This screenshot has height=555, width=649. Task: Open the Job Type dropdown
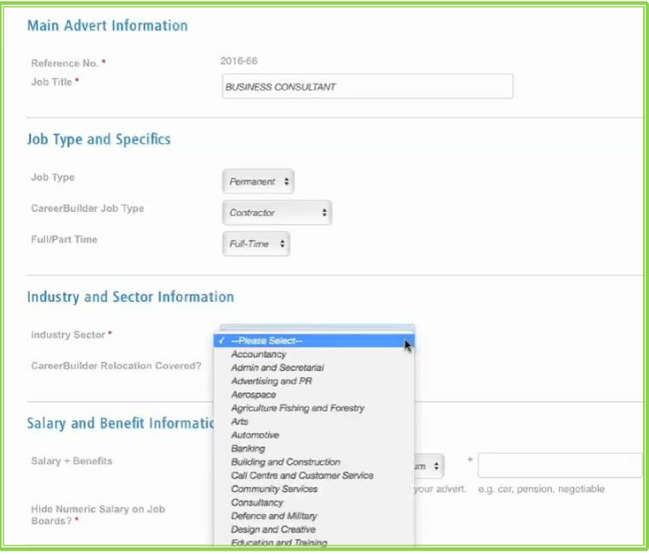coord(258,181)
